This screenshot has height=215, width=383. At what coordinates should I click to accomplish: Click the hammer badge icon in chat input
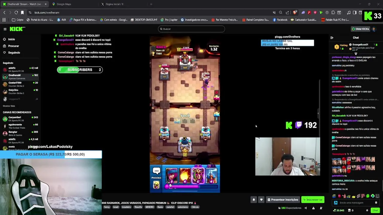pyautogui.click(x=335, y=203)
